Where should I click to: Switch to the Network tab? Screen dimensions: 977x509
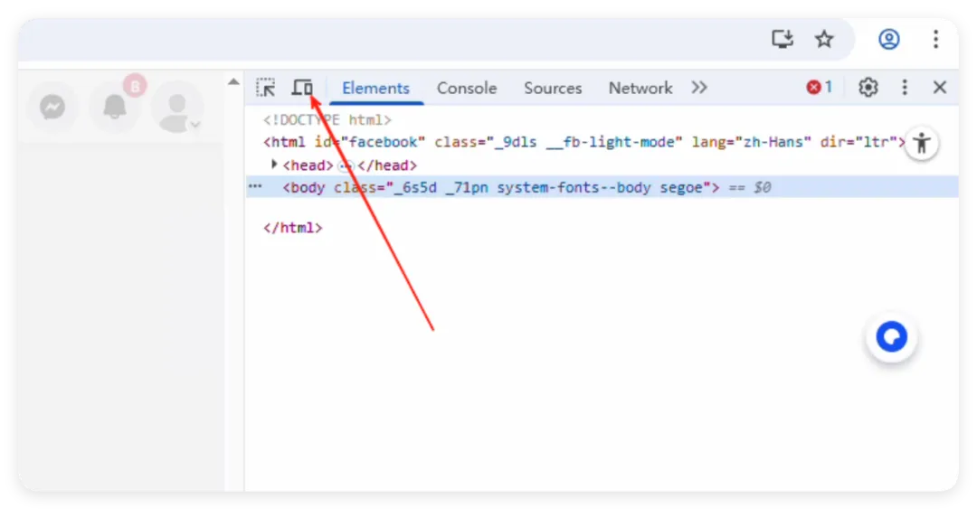pyautogui.click(x=640, y=88)
